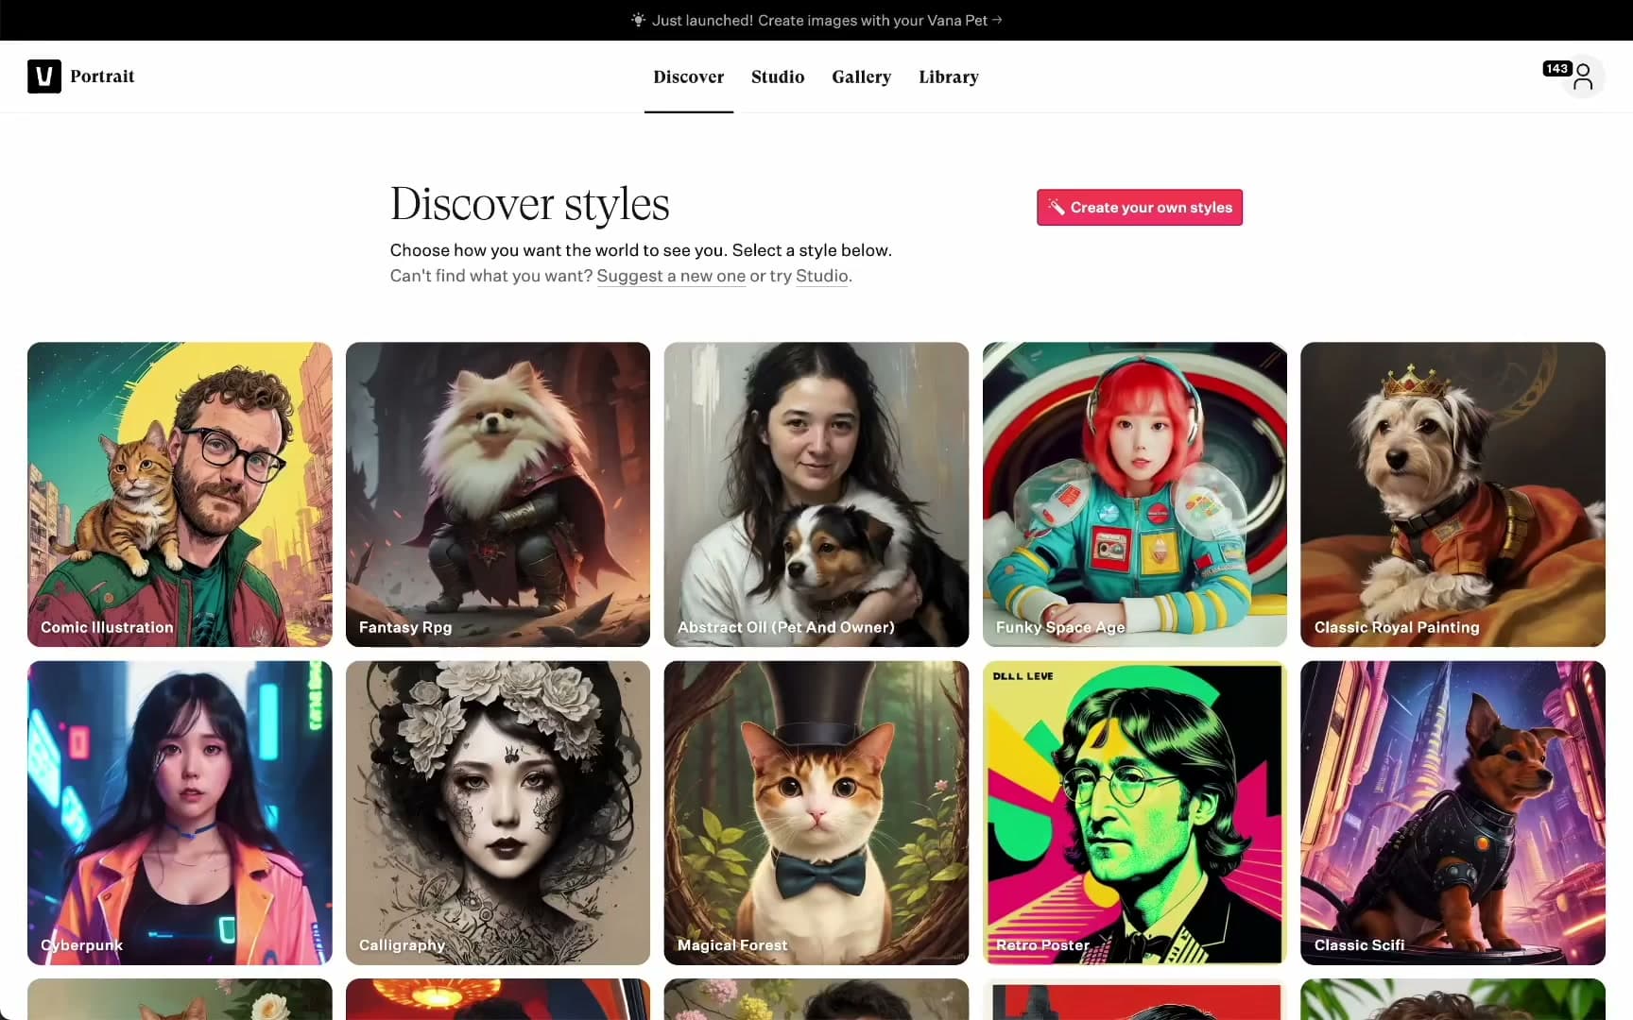1633x1020 pixels.
Task: Switch to the Discover tab
Action: [689, 77]
